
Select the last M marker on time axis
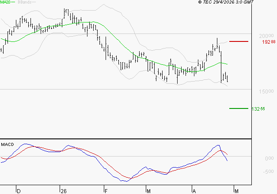coord(236,191)
